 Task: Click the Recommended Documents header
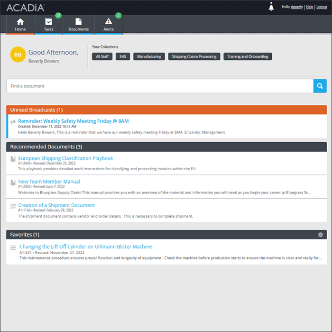(x=166, y=147)
